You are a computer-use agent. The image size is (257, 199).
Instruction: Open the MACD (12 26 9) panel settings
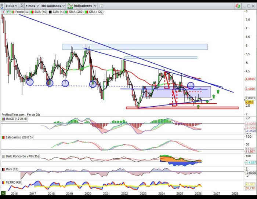[x=17, y=119]
